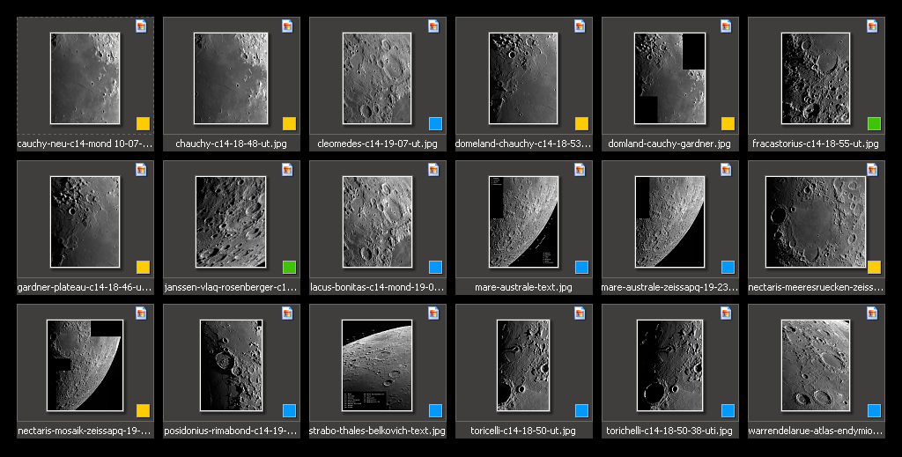The width and height of the screenshot is (902, 457).
Task: Click yellow color label on chauchy-c14-18-48-ut.jpg
Action: [289, 123]
